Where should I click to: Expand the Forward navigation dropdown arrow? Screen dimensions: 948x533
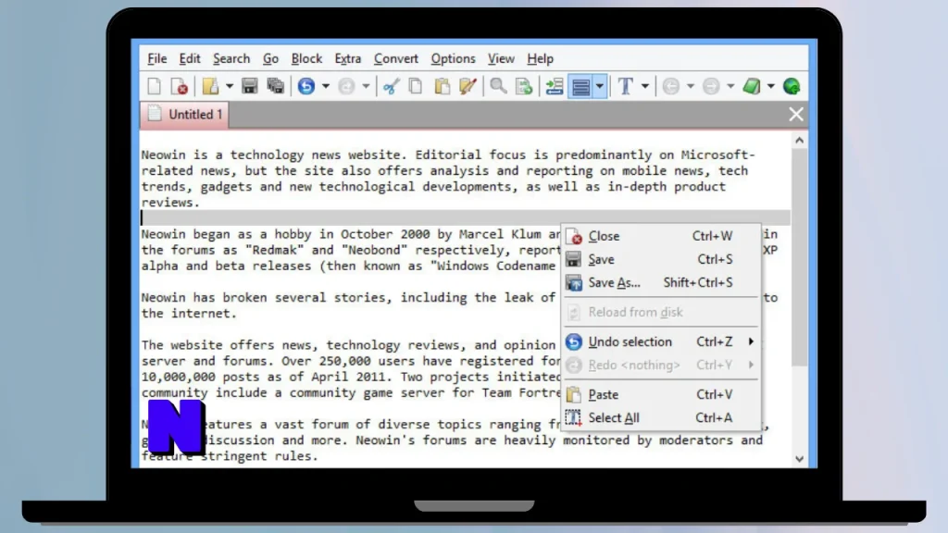(730, 86)
